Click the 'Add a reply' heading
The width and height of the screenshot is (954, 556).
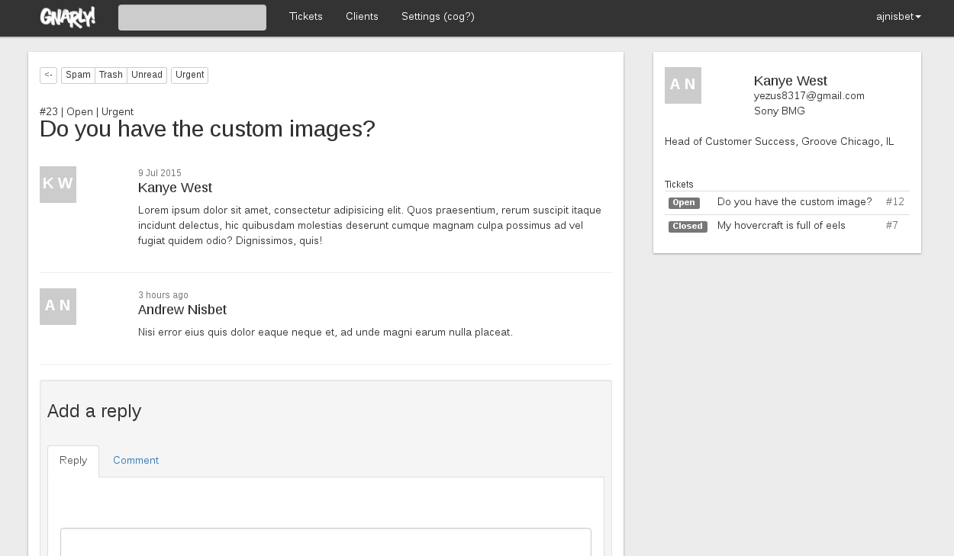(95, 411)
